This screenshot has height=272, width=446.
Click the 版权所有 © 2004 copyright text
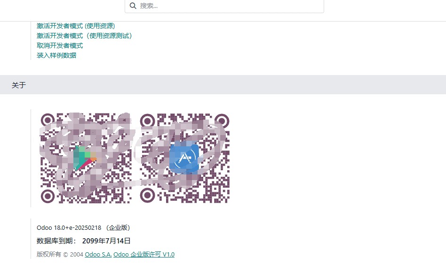pos(60,255)
